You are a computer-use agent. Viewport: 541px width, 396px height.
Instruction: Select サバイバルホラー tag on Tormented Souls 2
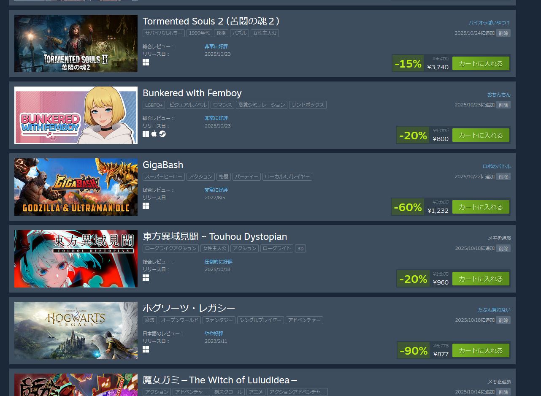164,33
